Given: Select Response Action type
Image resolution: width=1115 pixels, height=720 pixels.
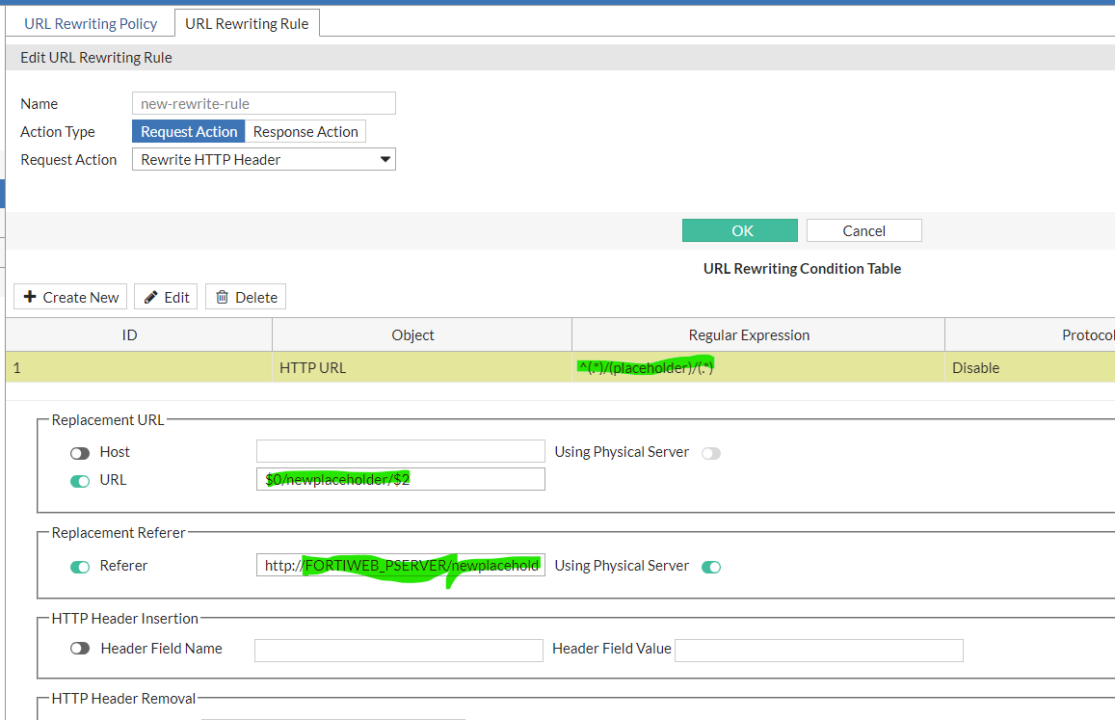Looking at the screenshot, I should pos(305,132).
